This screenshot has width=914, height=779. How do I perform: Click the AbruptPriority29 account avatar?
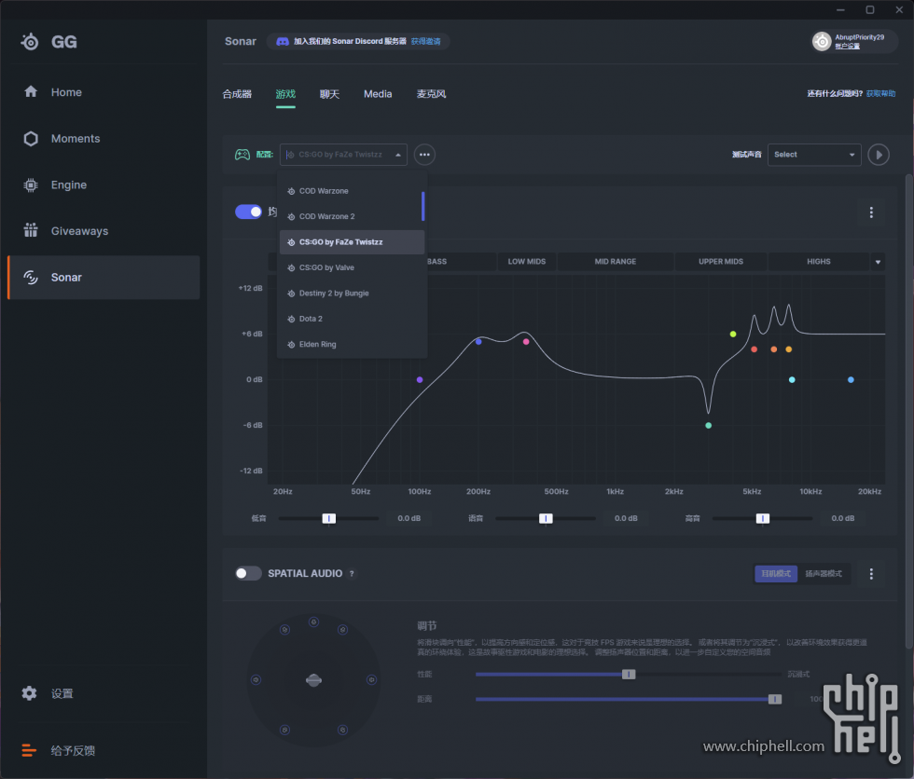point(822,41)
